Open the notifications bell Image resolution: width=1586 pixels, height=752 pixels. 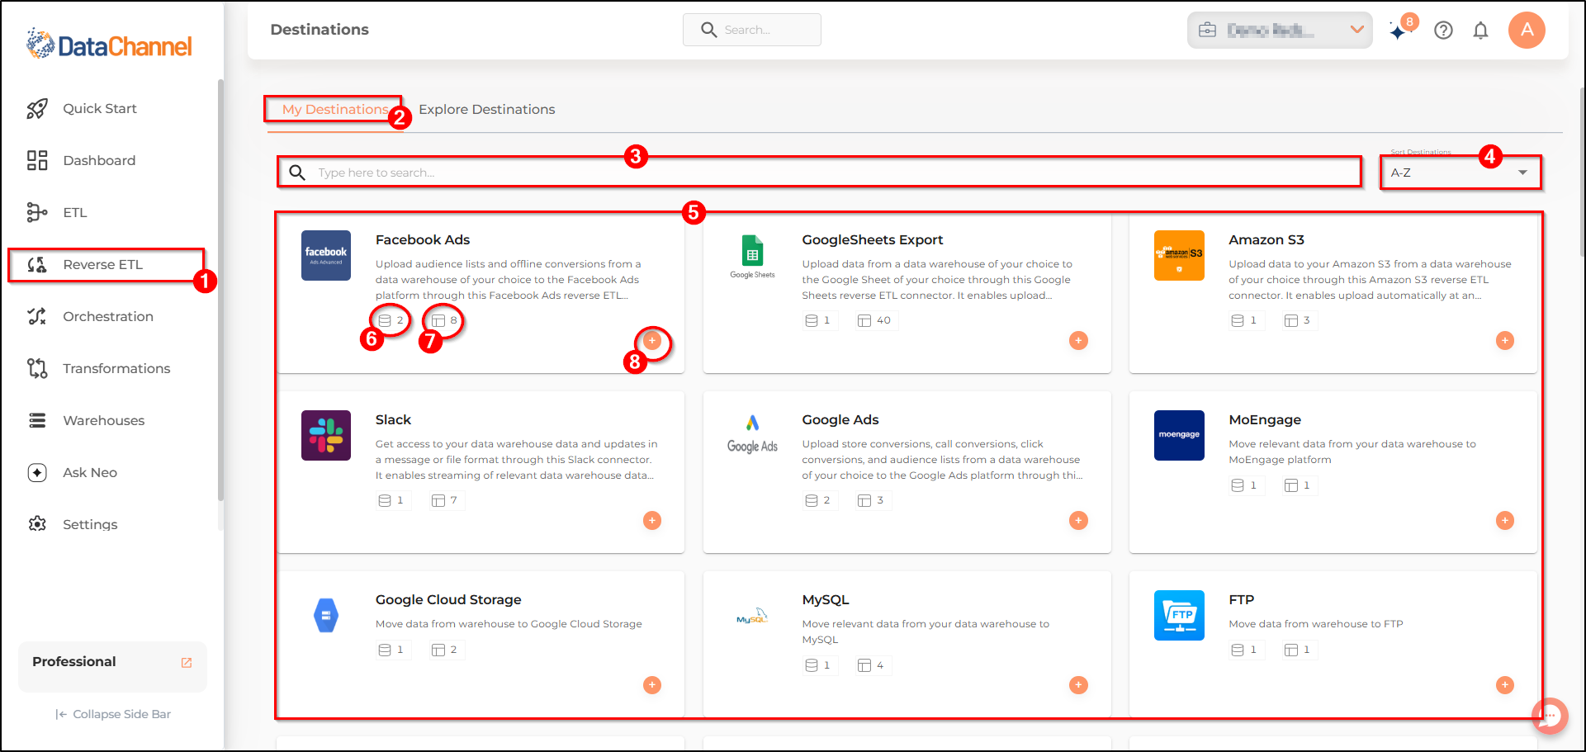point(1480,31)
